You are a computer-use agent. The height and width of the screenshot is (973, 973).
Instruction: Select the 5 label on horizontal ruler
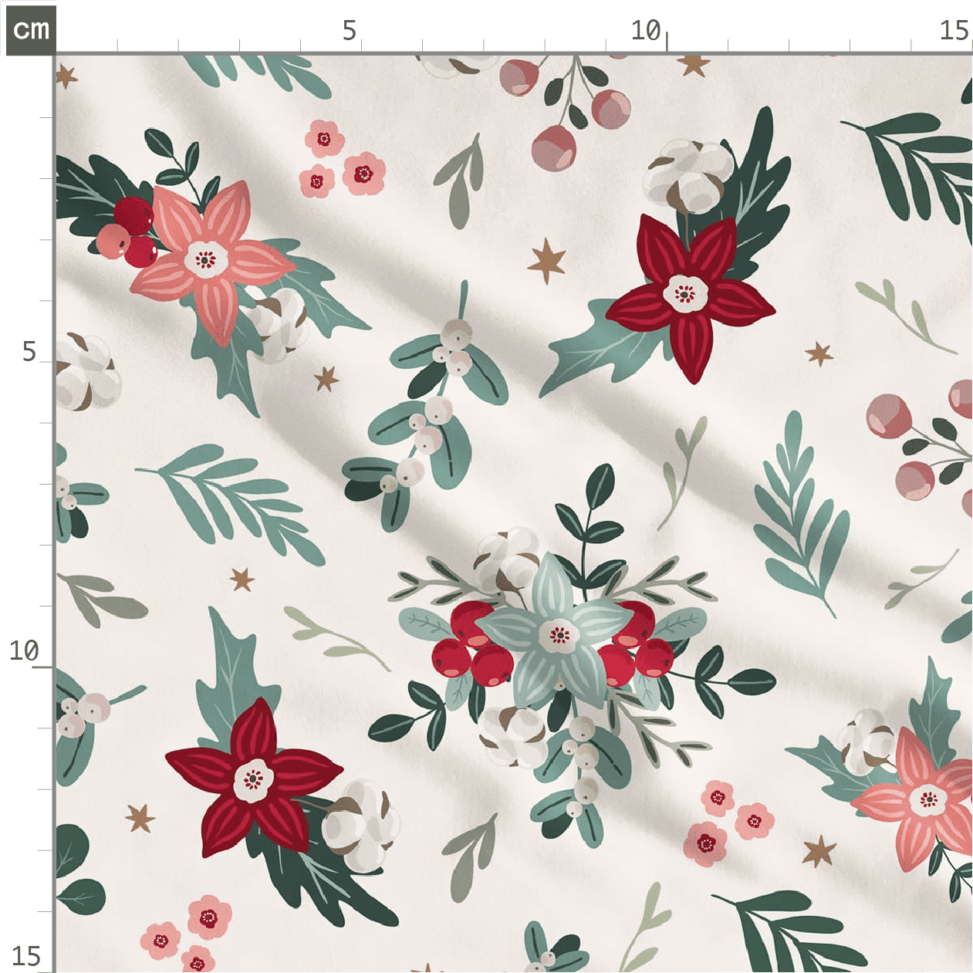click(350, 31)
